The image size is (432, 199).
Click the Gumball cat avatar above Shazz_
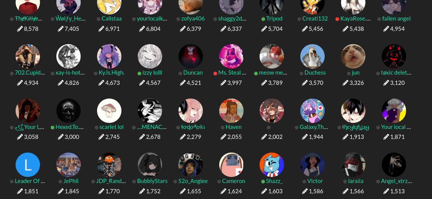(x=272, y=165)
